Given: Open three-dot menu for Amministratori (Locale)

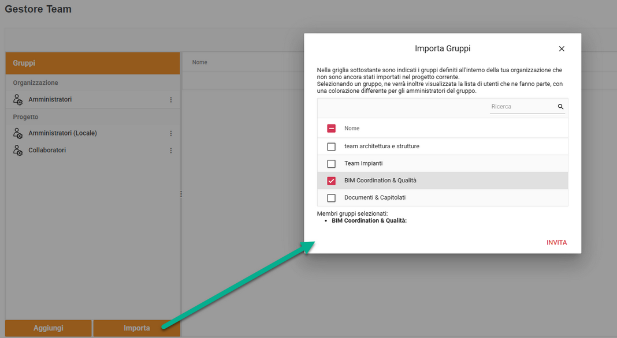Looking at the screenshot, I should pos(171,134).
